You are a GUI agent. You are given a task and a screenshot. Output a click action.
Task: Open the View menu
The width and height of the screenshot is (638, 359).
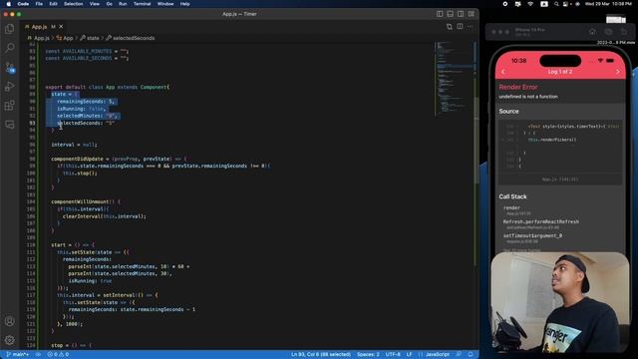click(95, 4)
